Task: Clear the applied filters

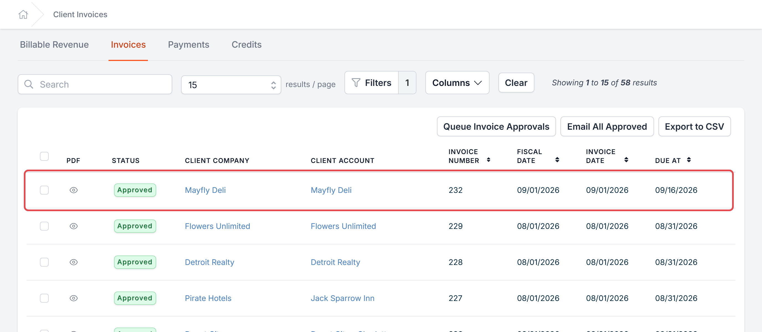Action: (x=516, y=83)
